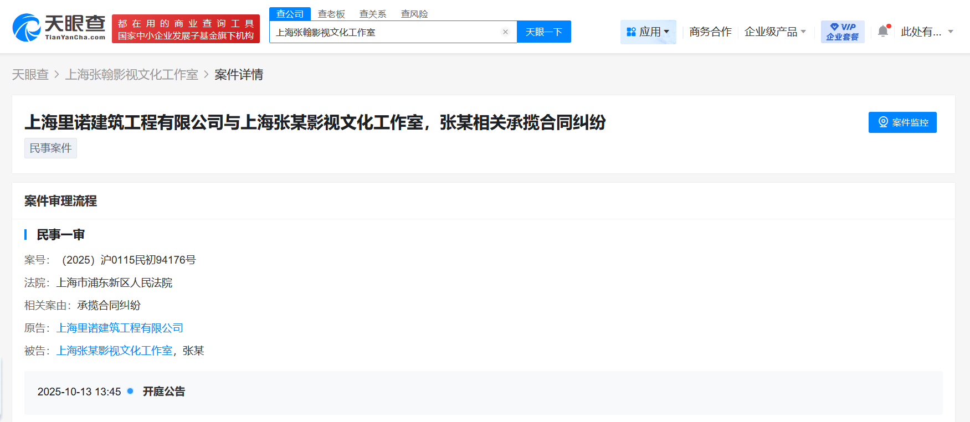Click the 民事一审 heading
The width and height of the screenshot is (970, 422).
click(x=60, y=235)
